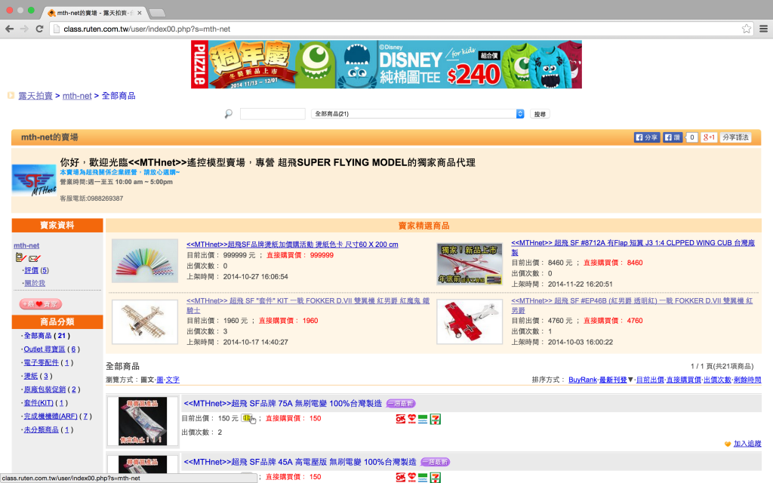Bookmark this page with the star icon
The image size is (773, 483).
[x=747, y=29]
